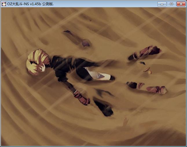The width and height of the screenshot is (187, 147).
Task: Maximize the OZ大乱斗-NS window
Action: coord(171,4)
